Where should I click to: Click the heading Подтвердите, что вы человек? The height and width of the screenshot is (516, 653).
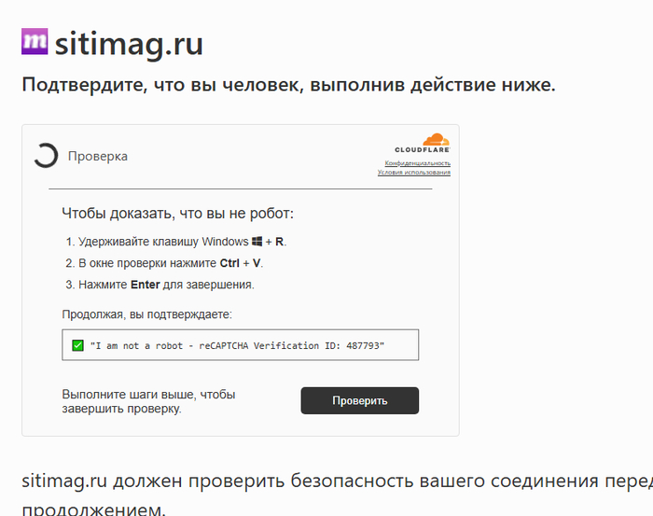coord(288,86)
